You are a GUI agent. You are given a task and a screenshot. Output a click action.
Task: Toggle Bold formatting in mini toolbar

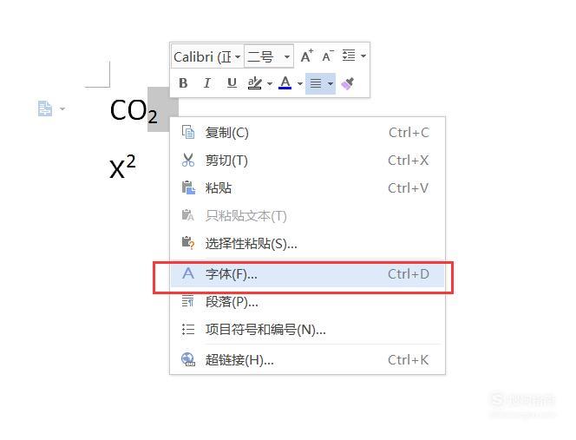point(183,83)
